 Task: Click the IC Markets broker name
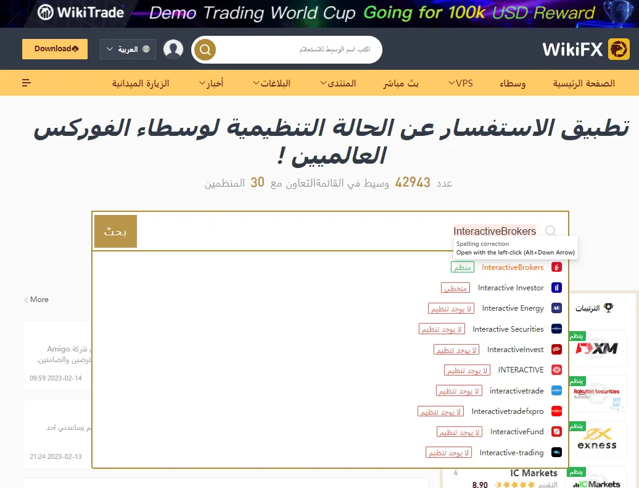[534, 473]
